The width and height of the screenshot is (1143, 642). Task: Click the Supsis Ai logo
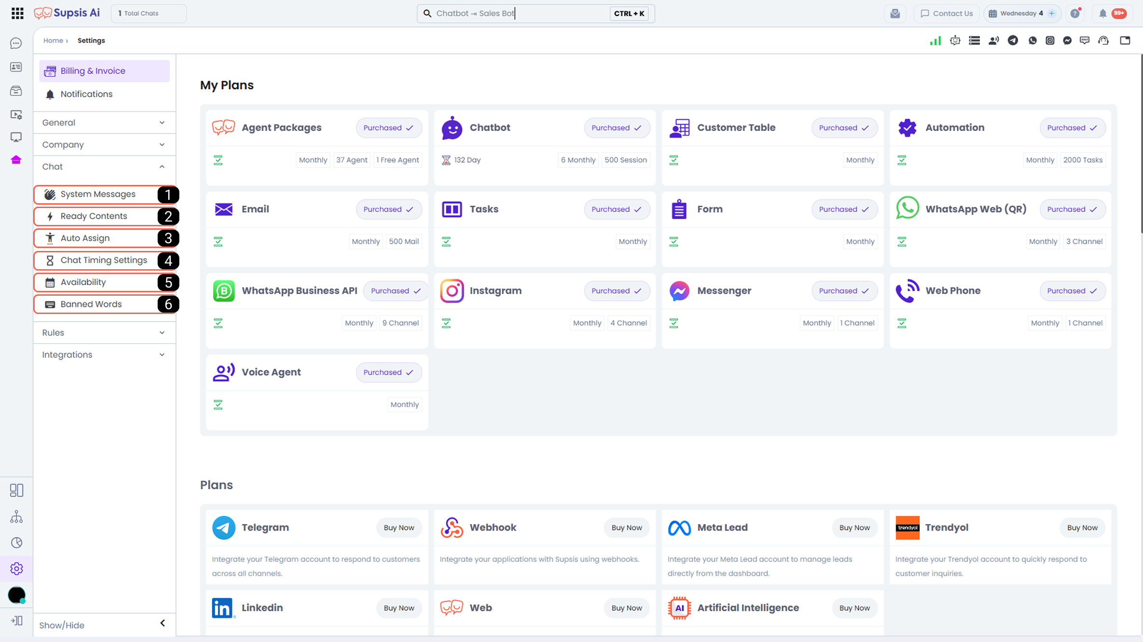67,13
